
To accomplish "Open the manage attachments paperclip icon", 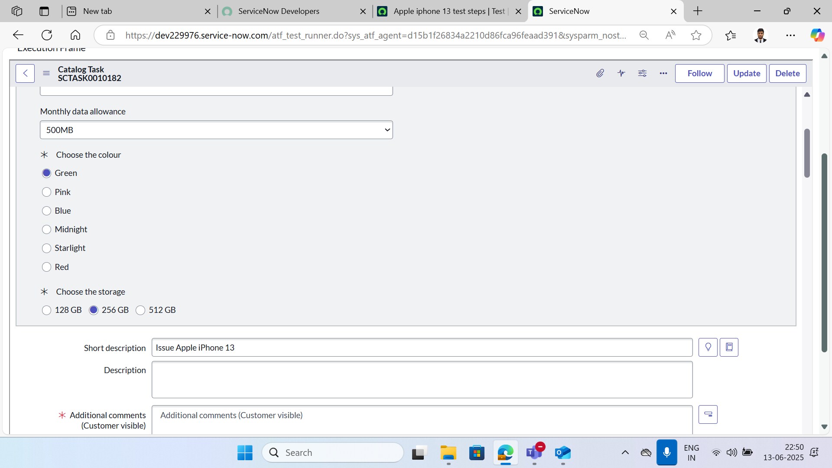I will (600, 73).
